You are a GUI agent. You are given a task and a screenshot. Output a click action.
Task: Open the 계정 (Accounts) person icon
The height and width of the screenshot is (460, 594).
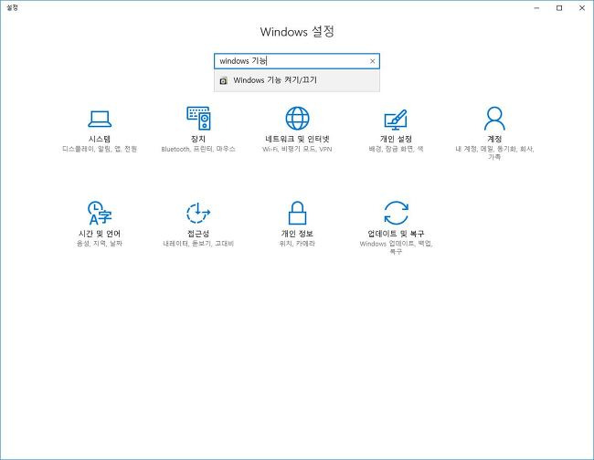[x=494, y=118]
